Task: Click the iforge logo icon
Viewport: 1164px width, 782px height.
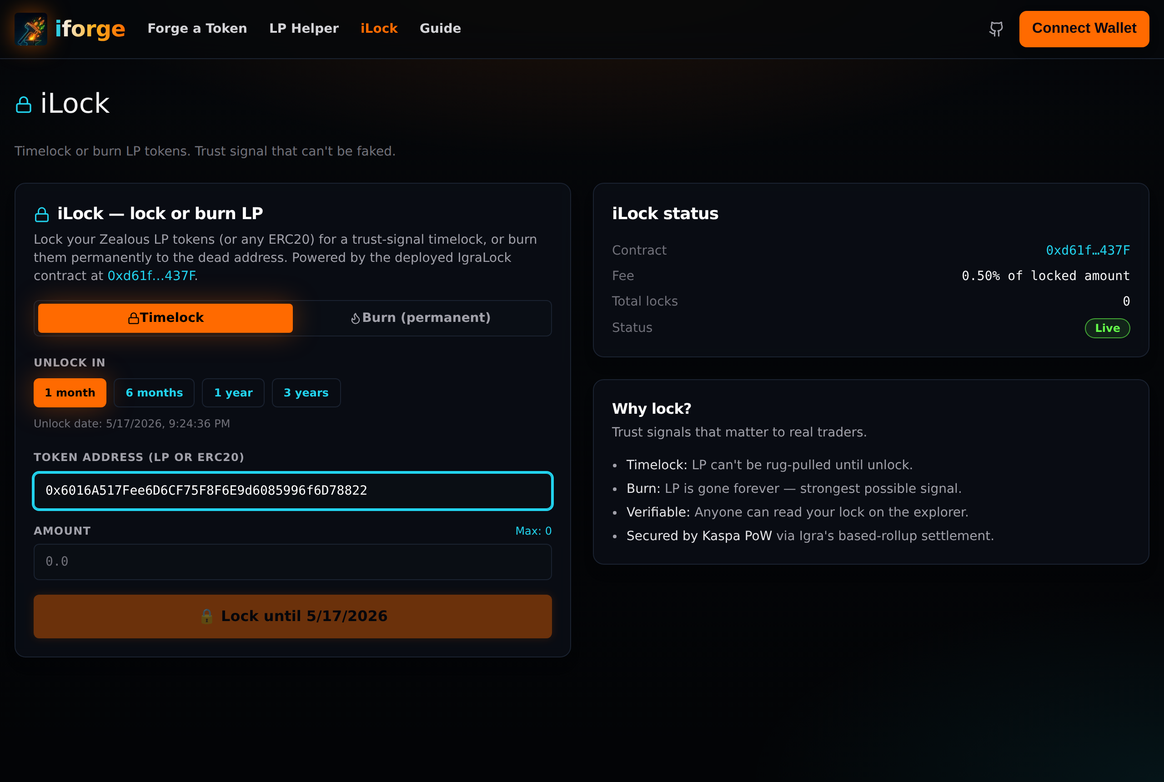Action: [x=31, y=29]
